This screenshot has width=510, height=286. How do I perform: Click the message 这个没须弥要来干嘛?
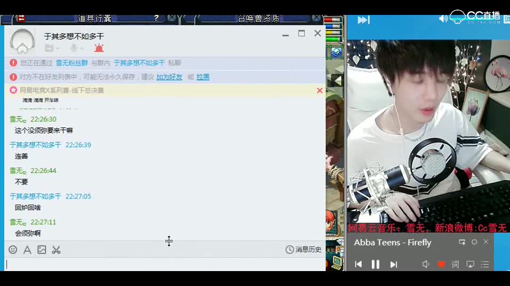tap(44, 131)
